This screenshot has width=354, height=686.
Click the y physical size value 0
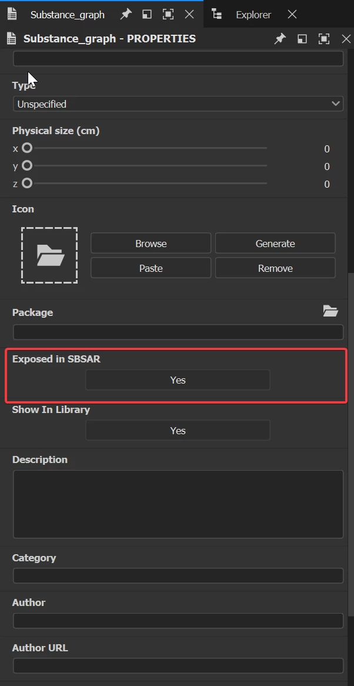(x=327, y=166)
